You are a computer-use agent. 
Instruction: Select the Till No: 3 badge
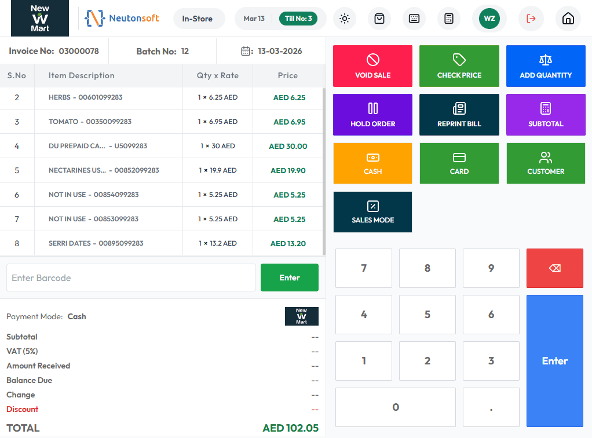pyautogui.click(x=298, y=19)
